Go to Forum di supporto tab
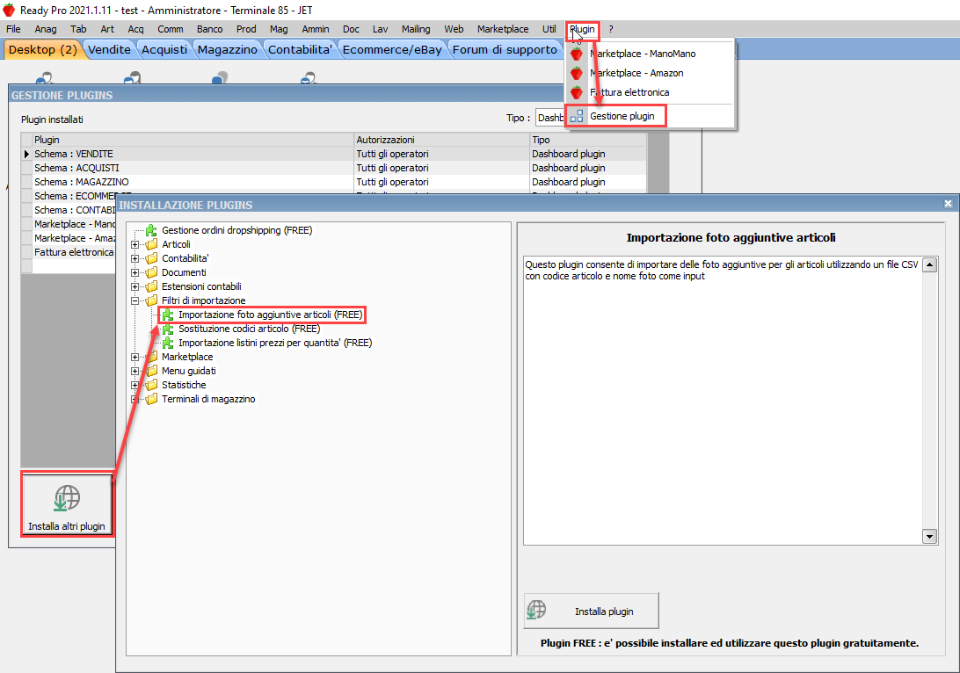The image size is (960, 673). [x=505, y=49]
